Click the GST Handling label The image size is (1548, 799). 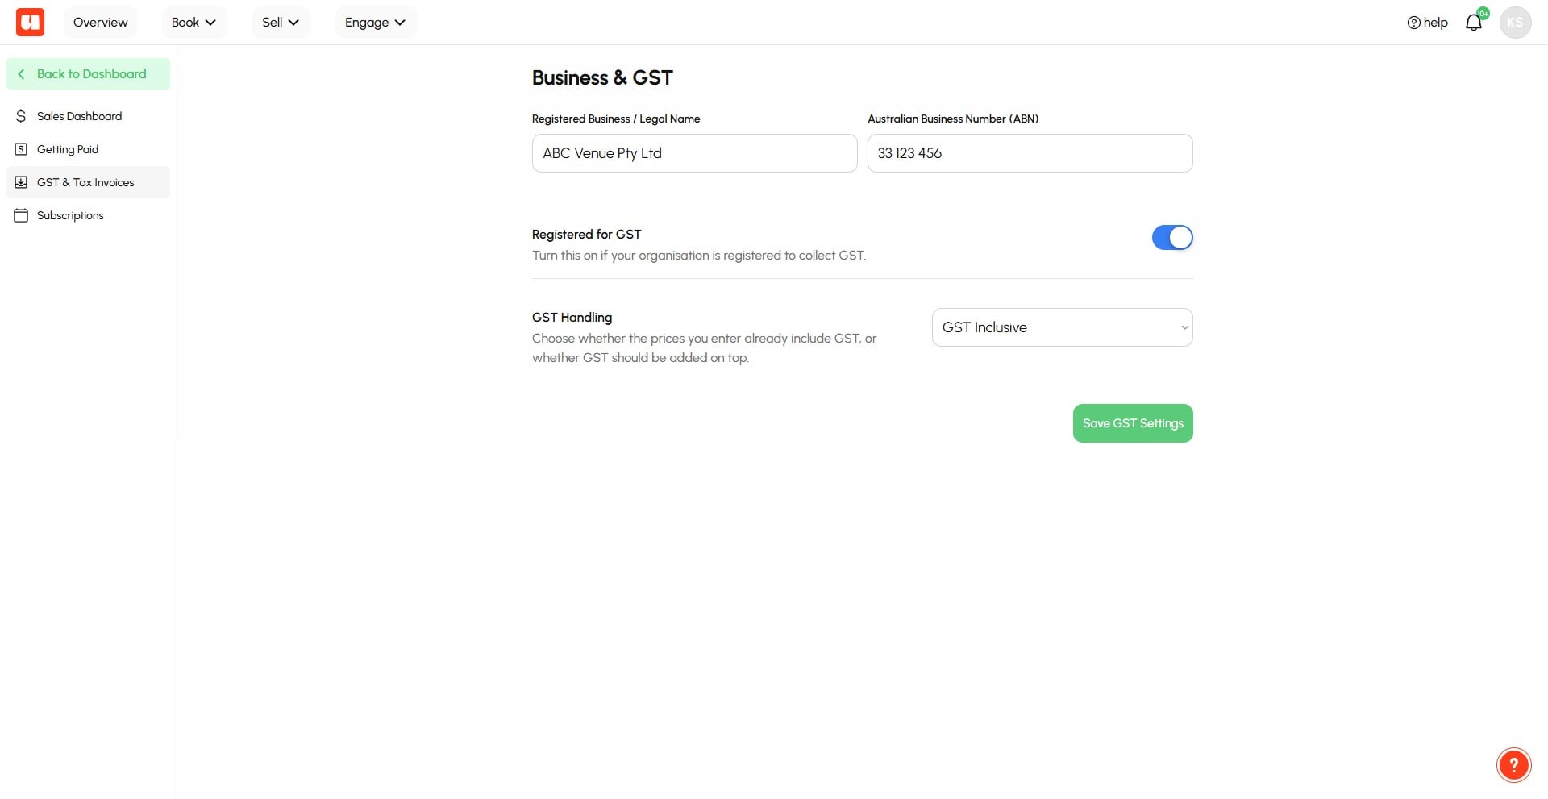point(572,318)
